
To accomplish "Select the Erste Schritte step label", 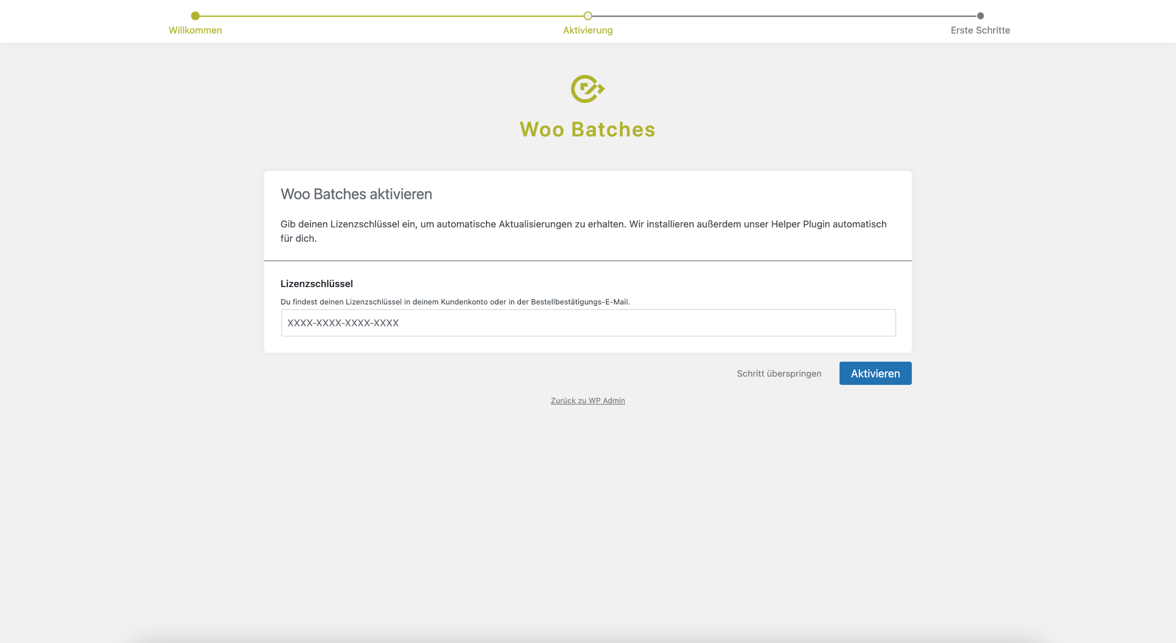I will coord(980,30).
